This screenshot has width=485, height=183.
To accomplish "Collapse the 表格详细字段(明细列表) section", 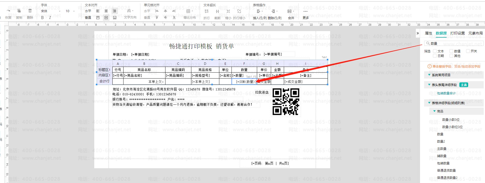I will click(x=429, y=103).
